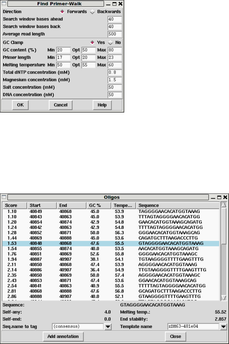Select oligo with score 2.86
This screenshot has height=344, width=229.
point(111,296)
